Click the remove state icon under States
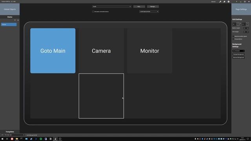The height and width of the screenshot is (141, 251). pyautogui.click(x=18, y=20)
